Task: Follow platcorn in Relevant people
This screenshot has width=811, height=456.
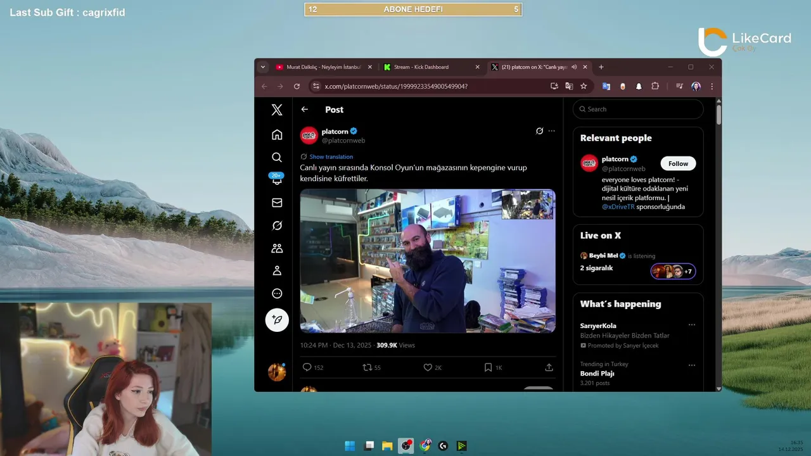Action: click(678, 163)
